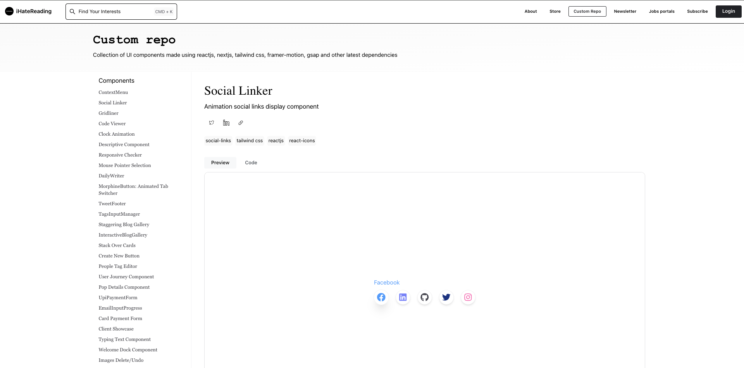The image size is (744, 368).
Task: Open Card Payment Form component
Action: pos(121,319)
